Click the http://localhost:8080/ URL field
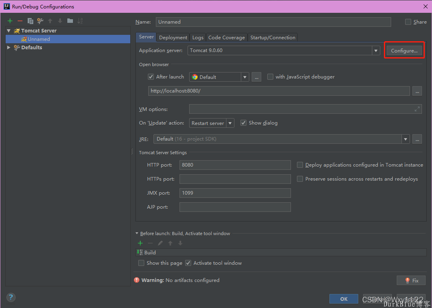The height and width of the screenshot is (308, 432). pyautogui.click(x=279, y=91)
